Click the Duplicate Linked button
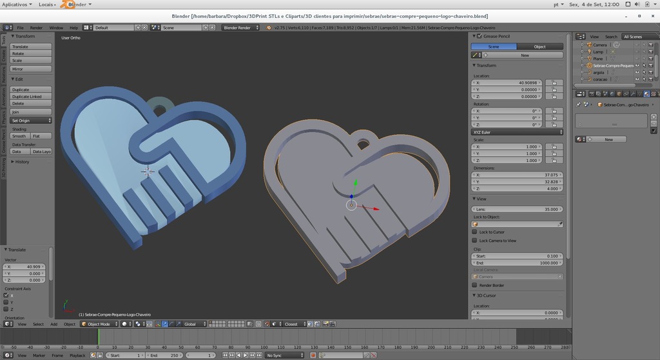Screen dimensions: 660x360 (31, 96)
